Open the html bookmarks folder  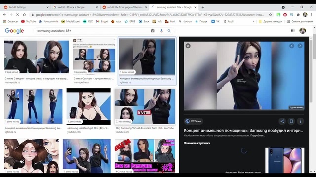pyautogui.click(x=170, y=21)
